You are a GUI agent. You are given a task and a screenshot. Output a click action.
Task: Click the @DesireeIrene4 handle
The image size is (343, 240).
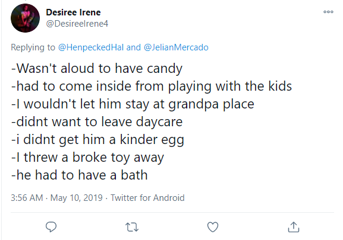[77, 24]
